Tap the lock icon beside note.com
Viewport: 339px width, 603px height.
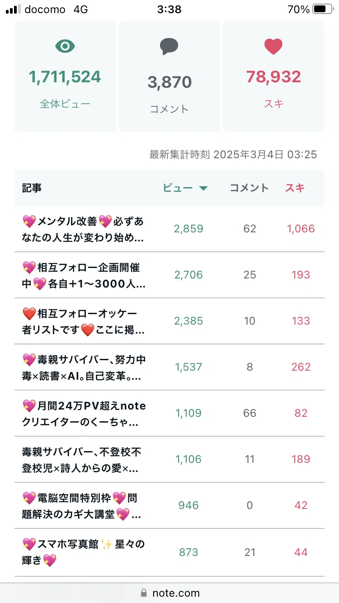click(x=144, y=593)
